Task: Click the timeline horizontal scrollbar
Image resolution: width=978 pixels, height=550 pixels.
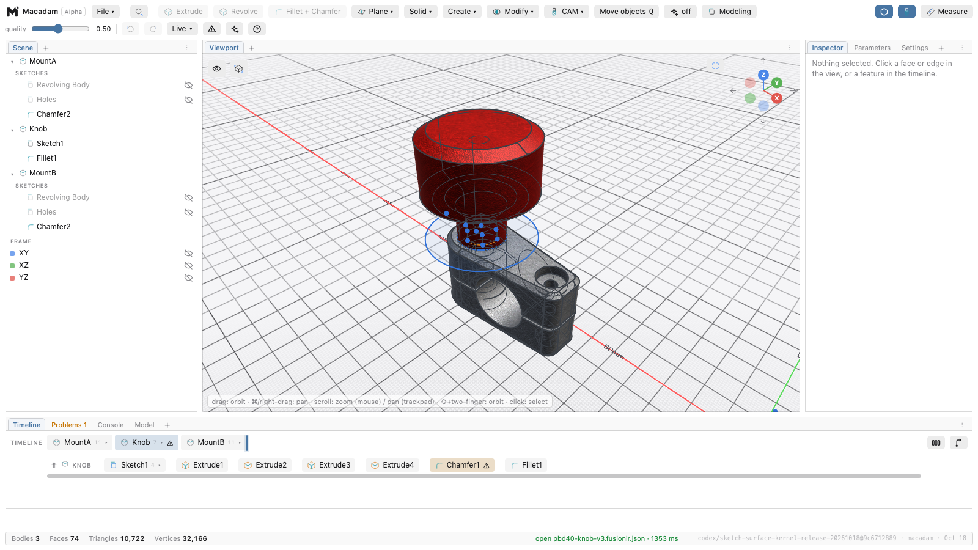Action: click(484, 476)
